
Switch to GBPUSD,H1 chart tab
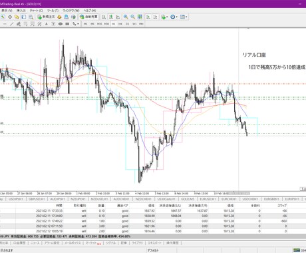(x=37, y=199)
